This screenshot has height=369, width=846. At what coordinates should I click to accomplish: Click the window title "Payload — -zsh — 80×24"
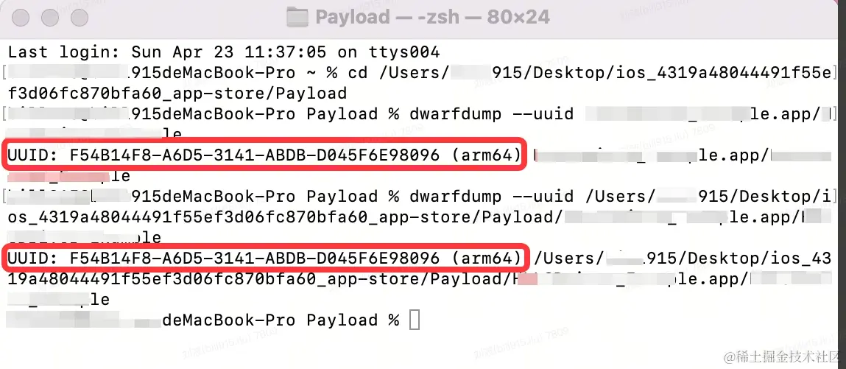pos(432,17)
